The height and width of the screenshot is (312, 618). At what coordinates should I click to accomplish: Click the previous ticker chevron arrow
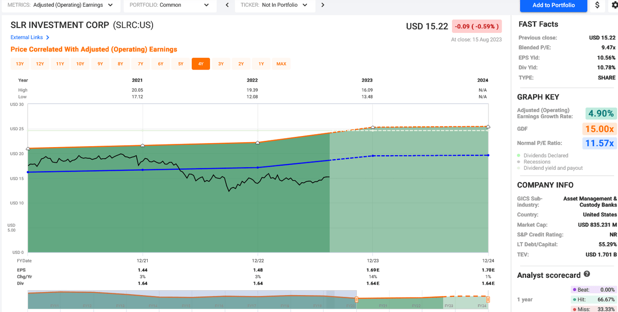coord(226,6)
